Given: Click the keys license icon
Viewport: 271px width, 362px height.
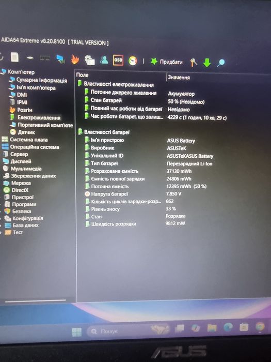Looking at the screenshot, I should [193, 63].
